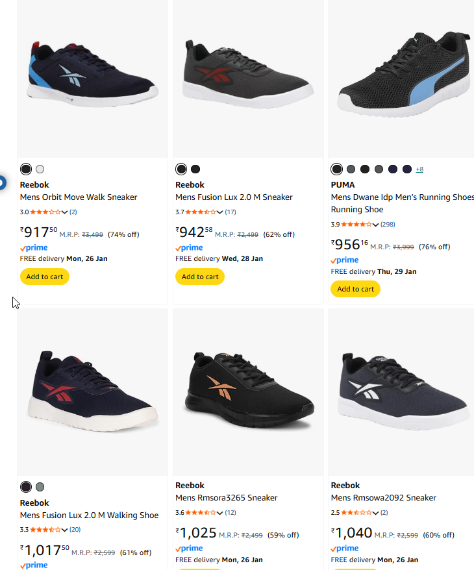Click the Prime badge under Mens Rmsowa2092 Sneaker
The image size is (474, 570).
click(x=345, y=549)
